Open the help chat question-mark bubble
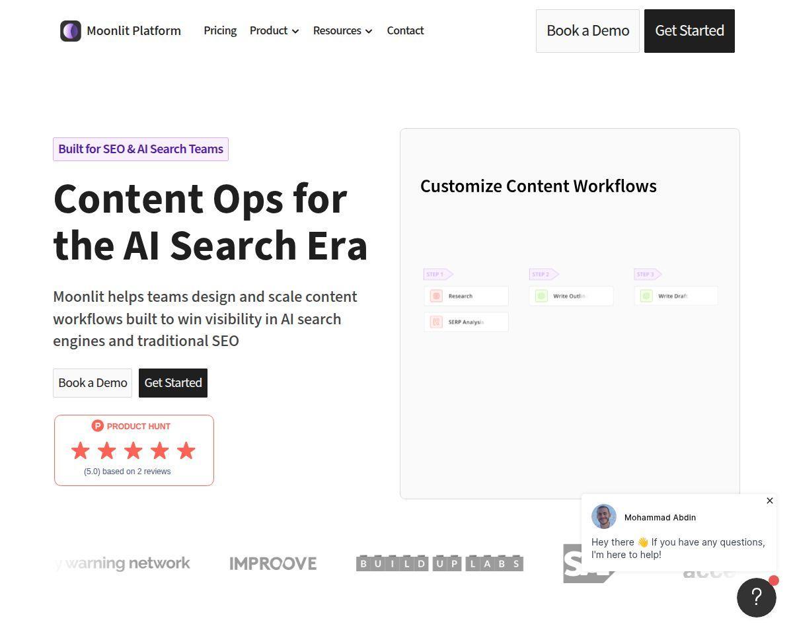This screenshot has height=634, width=793. click(757, 598)
